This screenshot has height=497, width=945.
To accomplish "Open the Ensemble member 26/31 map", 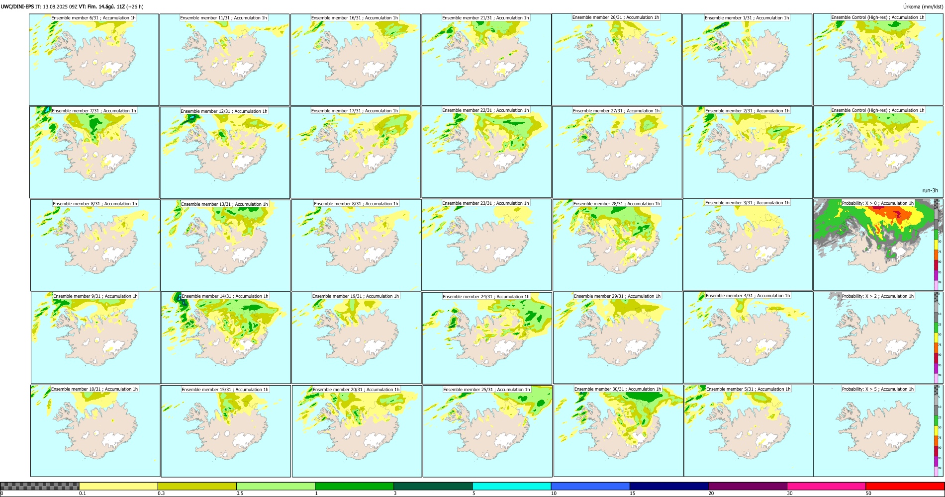I will click(x=617, y=59).
